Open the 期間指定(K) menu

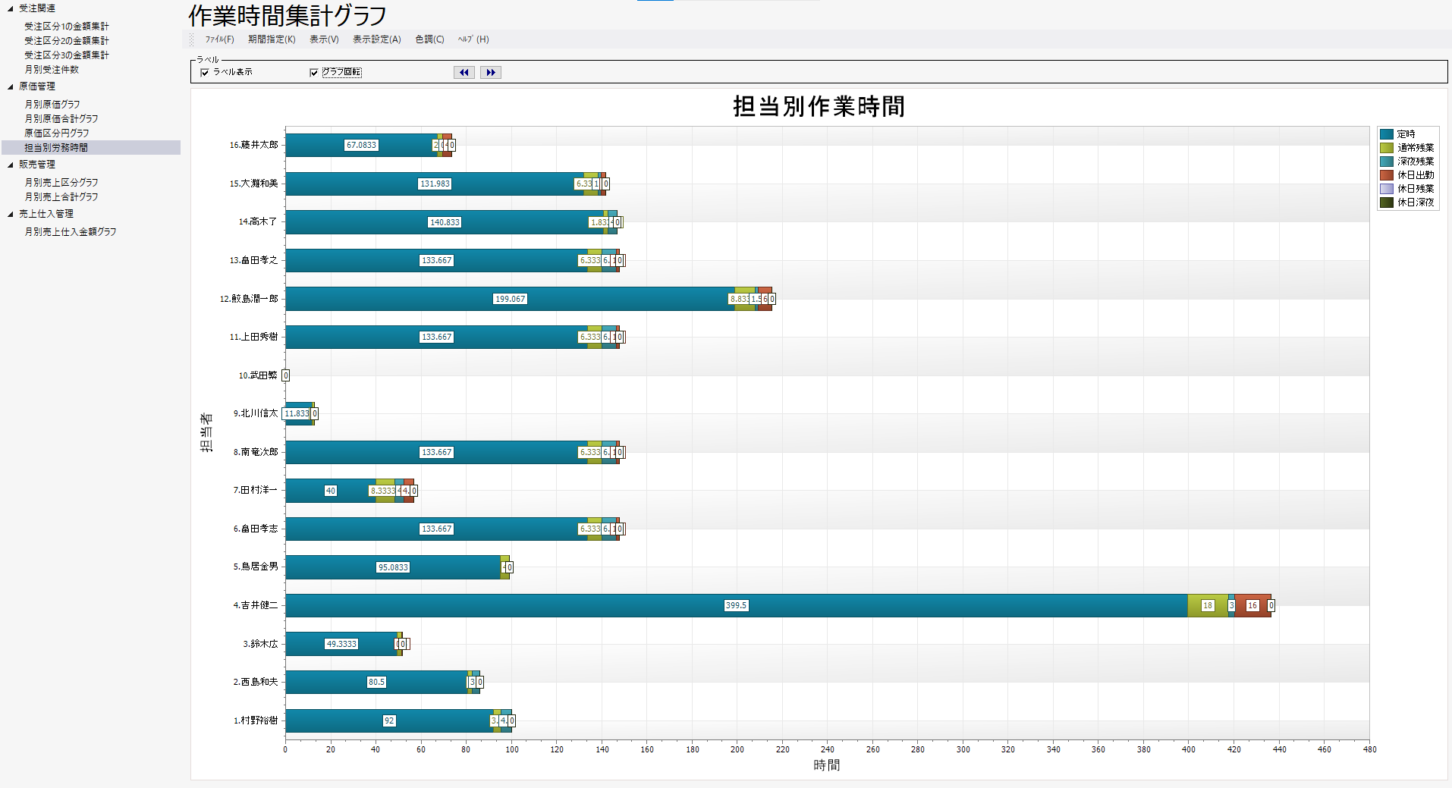[272, 39]
